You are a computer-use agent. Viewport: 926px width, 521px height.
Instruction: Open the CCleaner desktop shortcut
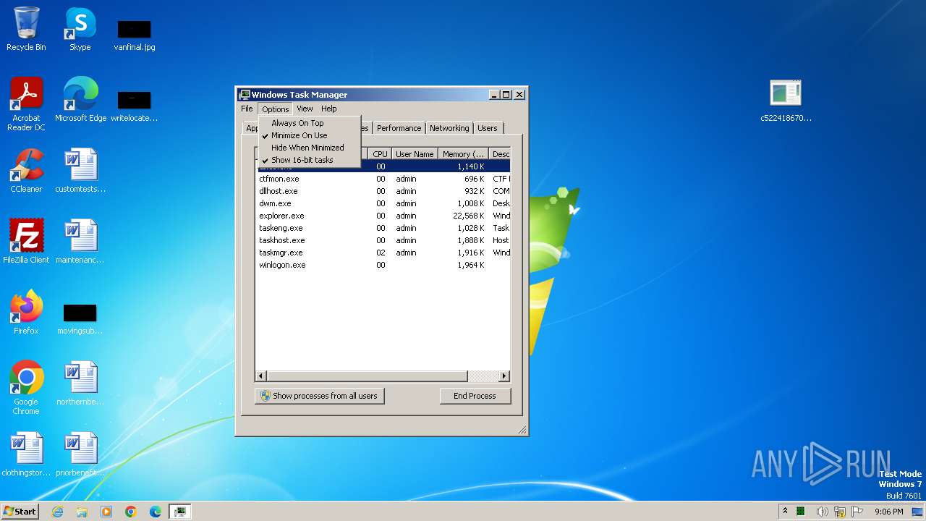(x=26, y=171)
